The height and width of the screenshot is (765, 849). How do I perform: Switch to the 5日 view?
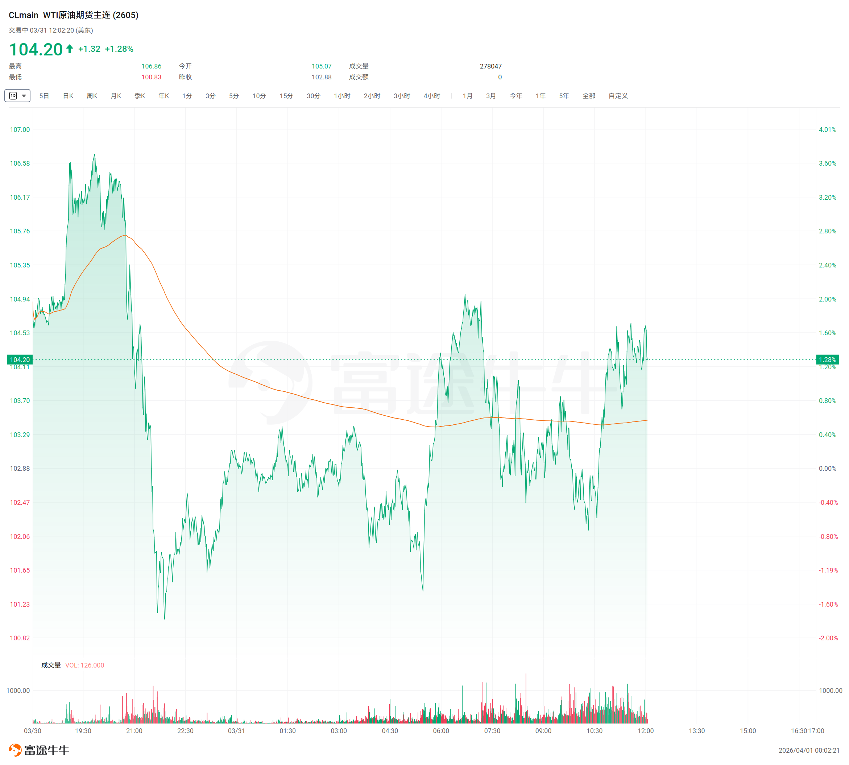coord(44,96)
